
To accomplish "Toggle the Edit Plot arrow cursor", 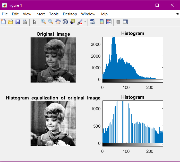I will (35, 22).
